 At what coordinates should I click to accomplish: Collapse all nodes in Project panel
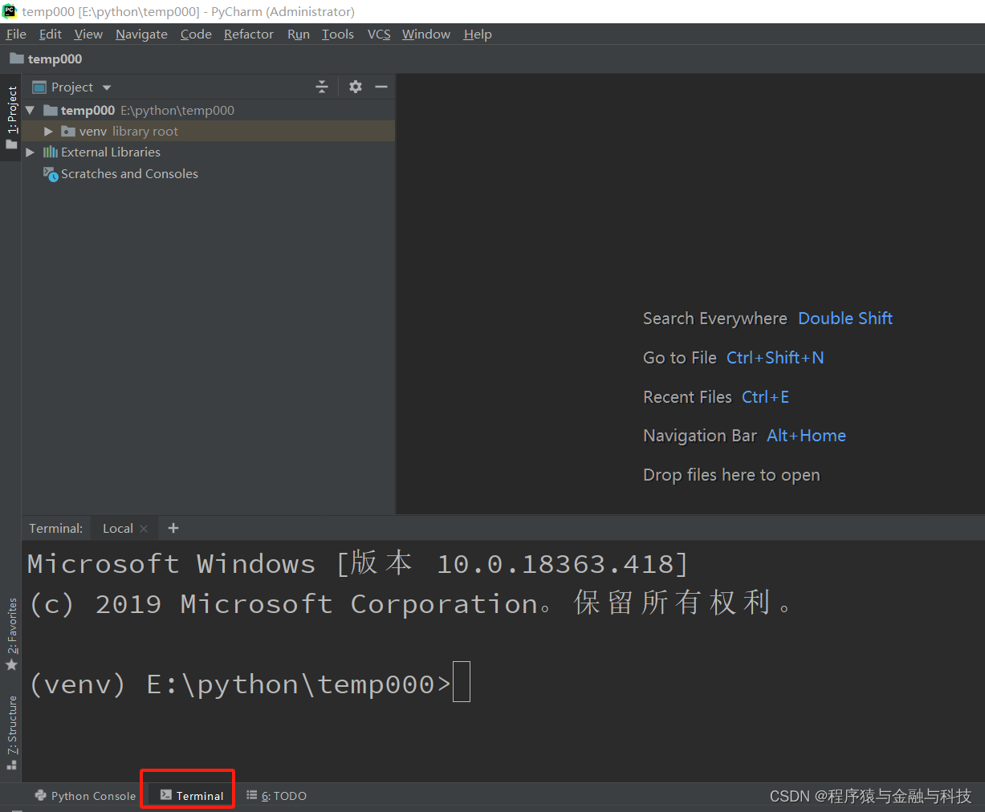321,87
